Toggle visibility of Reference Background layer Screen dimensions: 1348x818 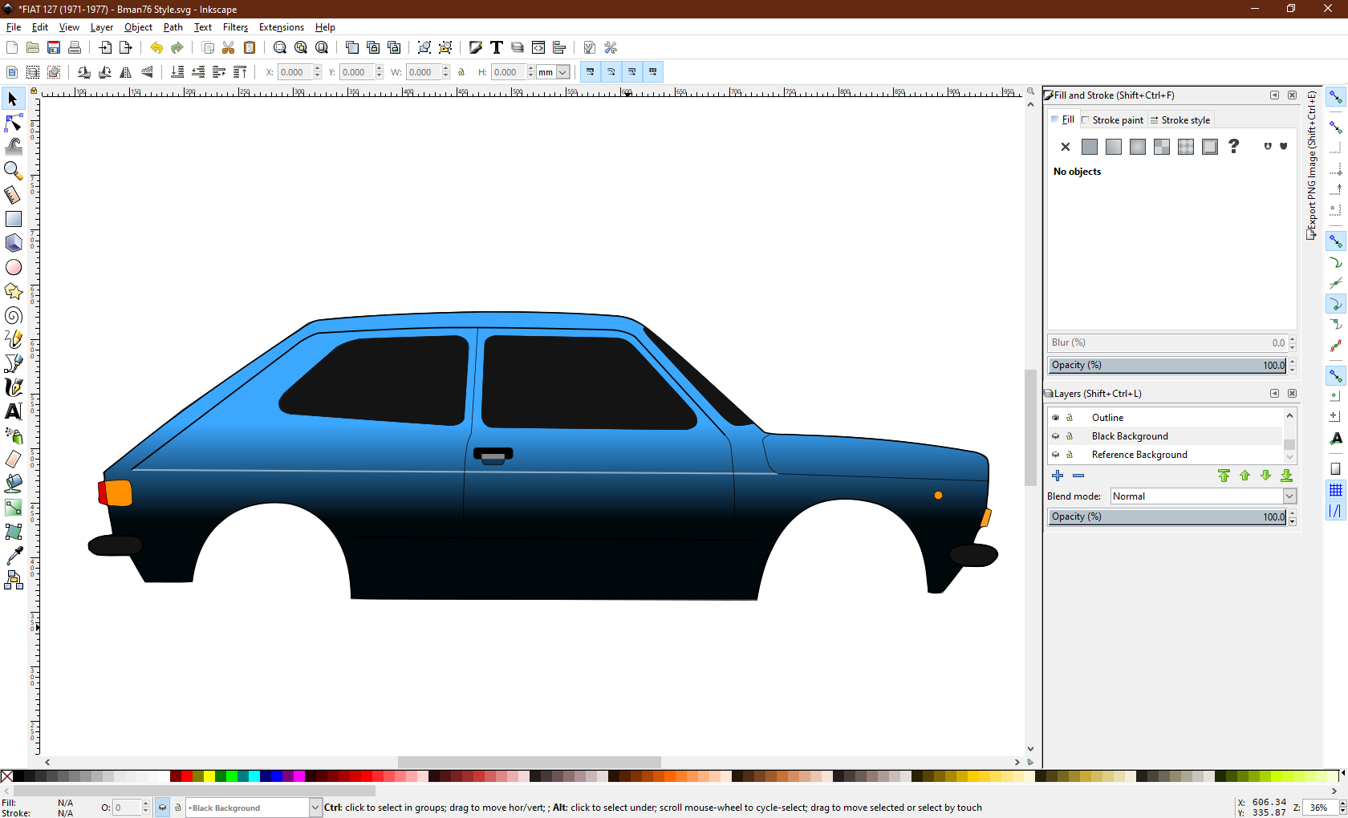coord(1056,454)
